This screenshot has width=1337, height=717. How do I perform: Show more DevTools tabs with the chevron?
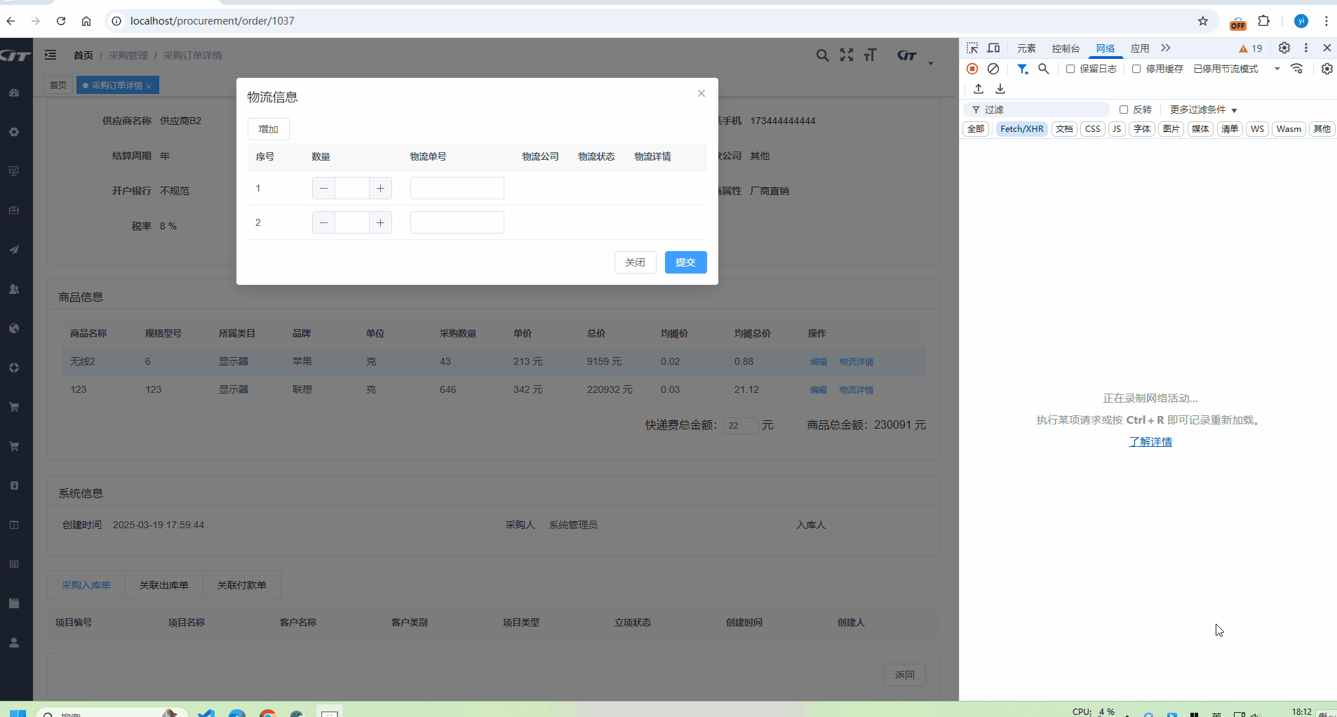[1166, 48]
